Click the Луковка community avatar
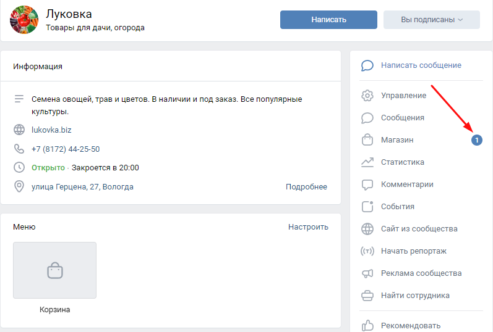This screenshot has width=493, height=332. click(x=23, y=20)
